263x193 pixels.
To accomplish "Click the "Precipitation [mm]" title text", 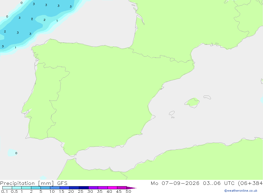I will [27, 183].
